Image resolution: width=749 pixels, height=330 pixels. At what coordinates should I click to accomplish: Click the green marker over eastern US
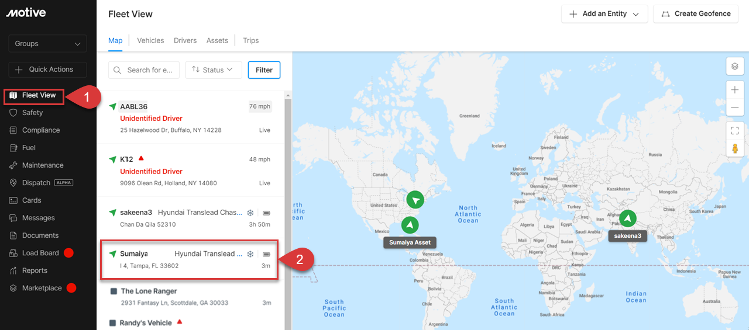(415, 200)
